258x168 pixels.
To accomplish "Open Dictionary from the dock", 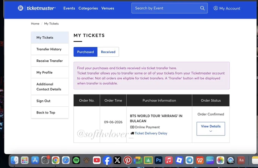I will pos(241,160).
